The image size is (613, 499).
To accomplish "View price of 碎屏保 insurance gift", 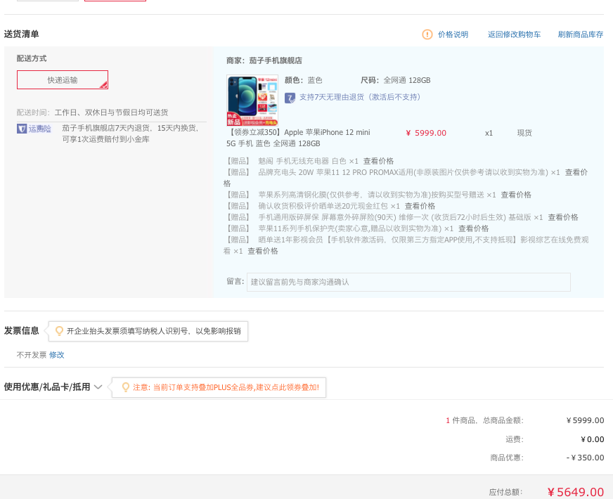I will [x=563, y=217].
